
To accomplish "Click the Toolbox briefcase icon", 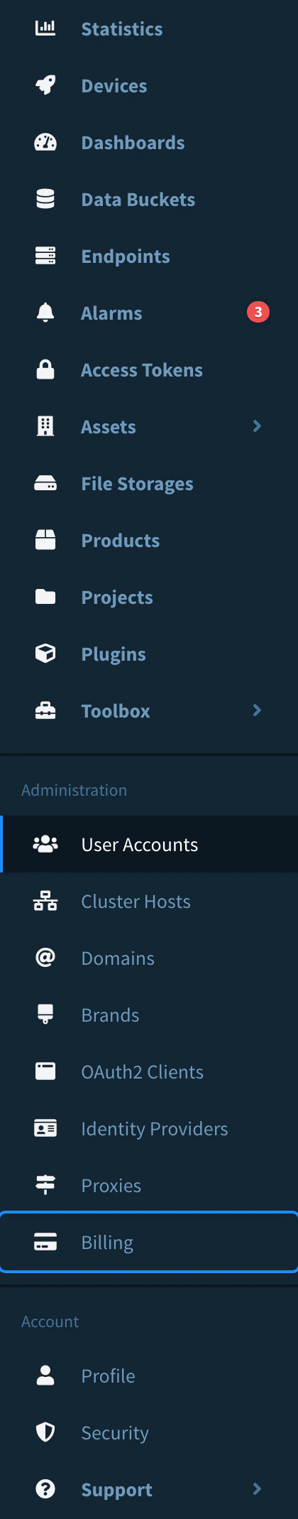I will (x=45, y=710).
